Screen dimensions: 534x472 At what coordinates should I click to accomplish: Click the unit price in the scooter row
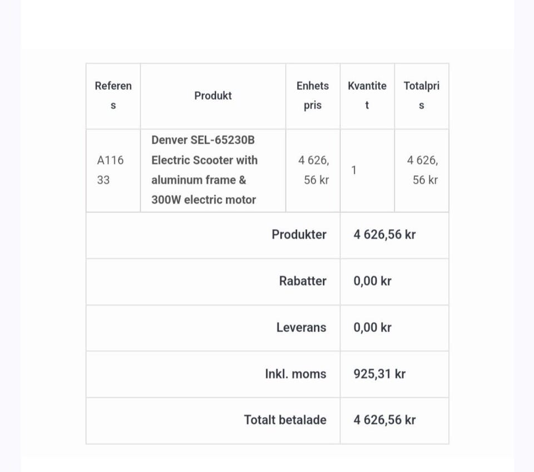click(314, 170)
